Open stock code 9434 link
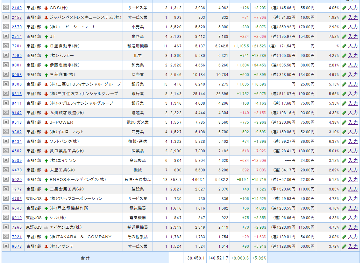This screenshot has width=363, height=263. point(17,141)
